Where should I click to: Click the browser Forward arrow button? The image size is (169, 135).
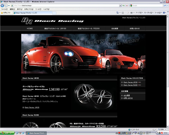[6, 6]
